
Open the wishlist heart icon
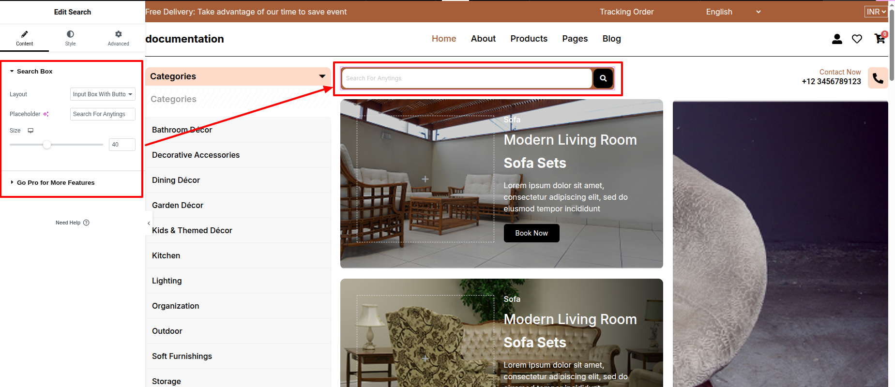[857, 39]
